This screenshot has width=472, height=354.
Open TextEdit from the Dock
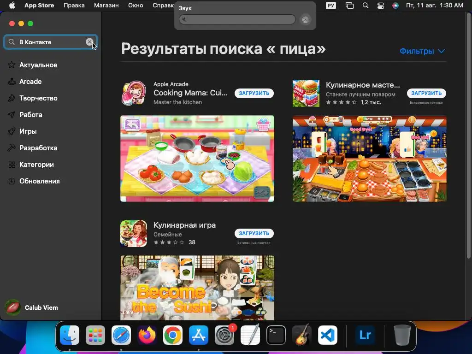click(250, 335)
